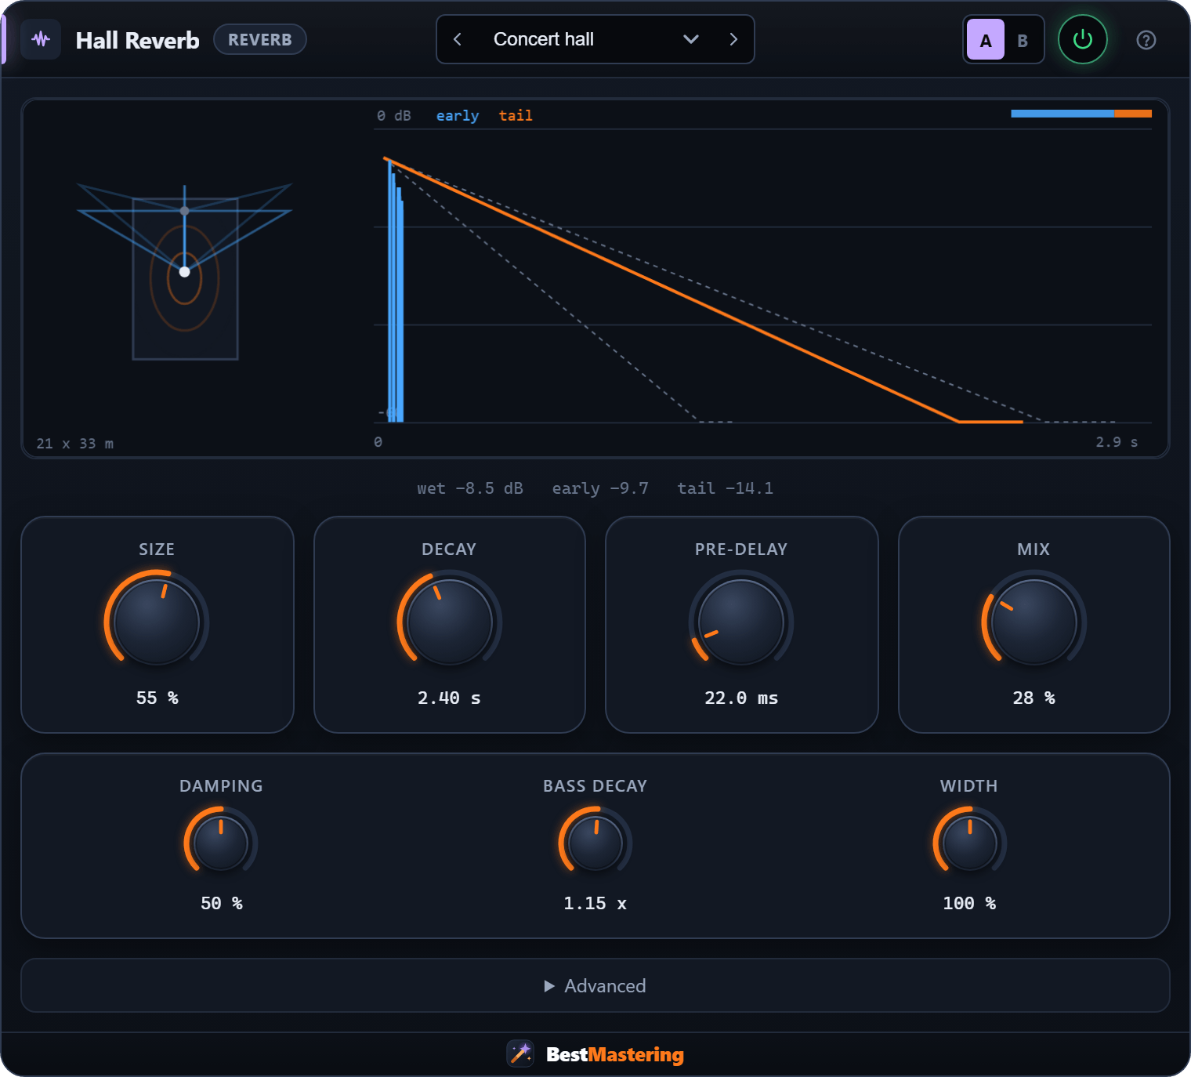Click the 'tail -14.1' readout
1191x1077 pixels.
725,488
